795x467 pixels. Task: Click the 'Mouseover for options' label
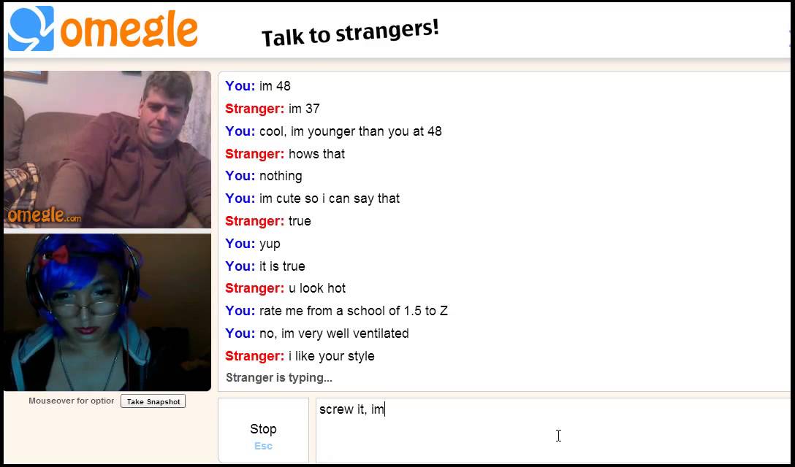[72, 401]
